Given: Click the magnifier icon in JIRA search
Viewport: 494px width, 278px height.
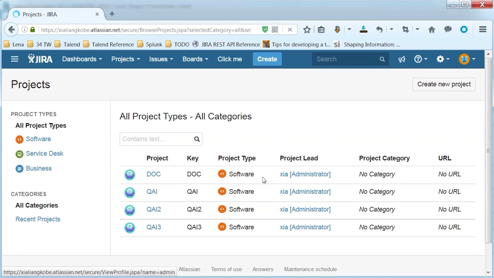Looking at the screenshot, I should [x=382, y=59].
